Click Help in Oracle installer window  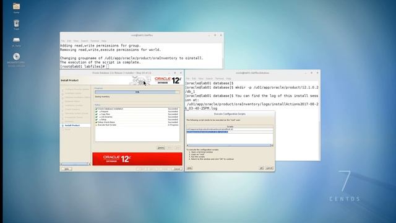[x=67, y=169]
